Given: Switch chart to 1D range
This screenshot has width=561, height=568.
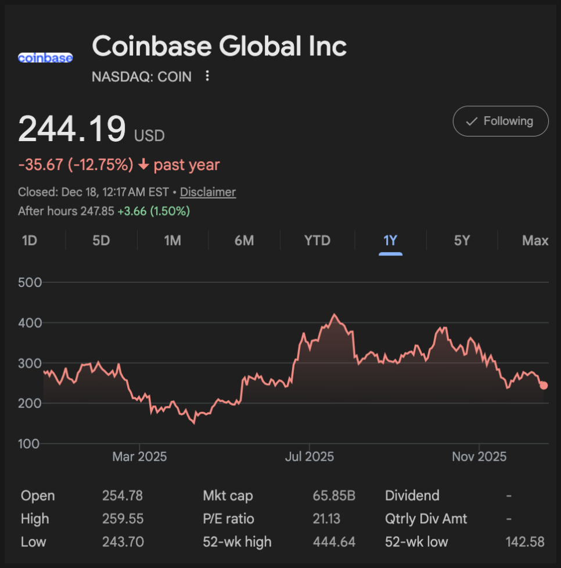Looking at the screenshot, I should point(30,240).
